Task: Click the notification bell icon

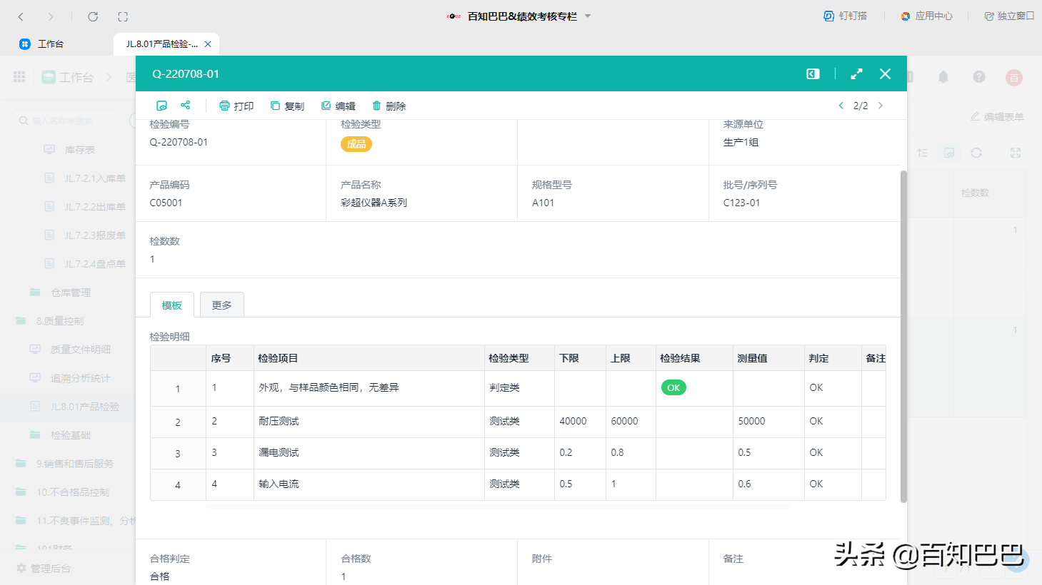Action: tap(943, 77)
